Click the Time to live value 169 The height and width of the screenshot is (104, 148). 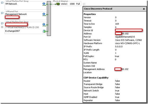click(x=117, y=24)
